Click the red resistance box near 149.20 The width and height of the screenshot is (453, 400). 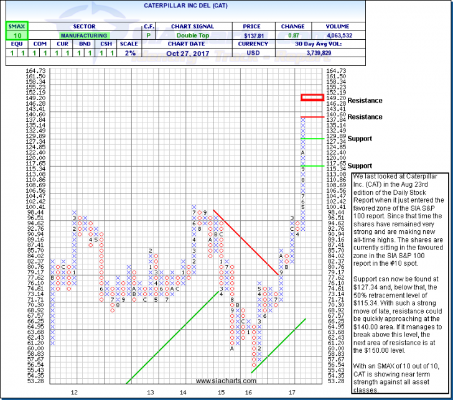click(311, 97)
